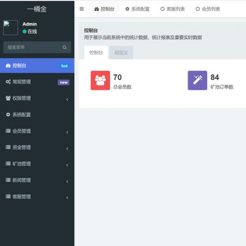Screen dimensions: 246x246
Task: Click the 搜索菜单 search field
Action: click(x=37, y=47)
